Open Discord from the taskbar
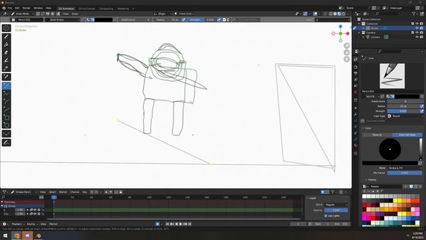 click(x=27, y=235)
